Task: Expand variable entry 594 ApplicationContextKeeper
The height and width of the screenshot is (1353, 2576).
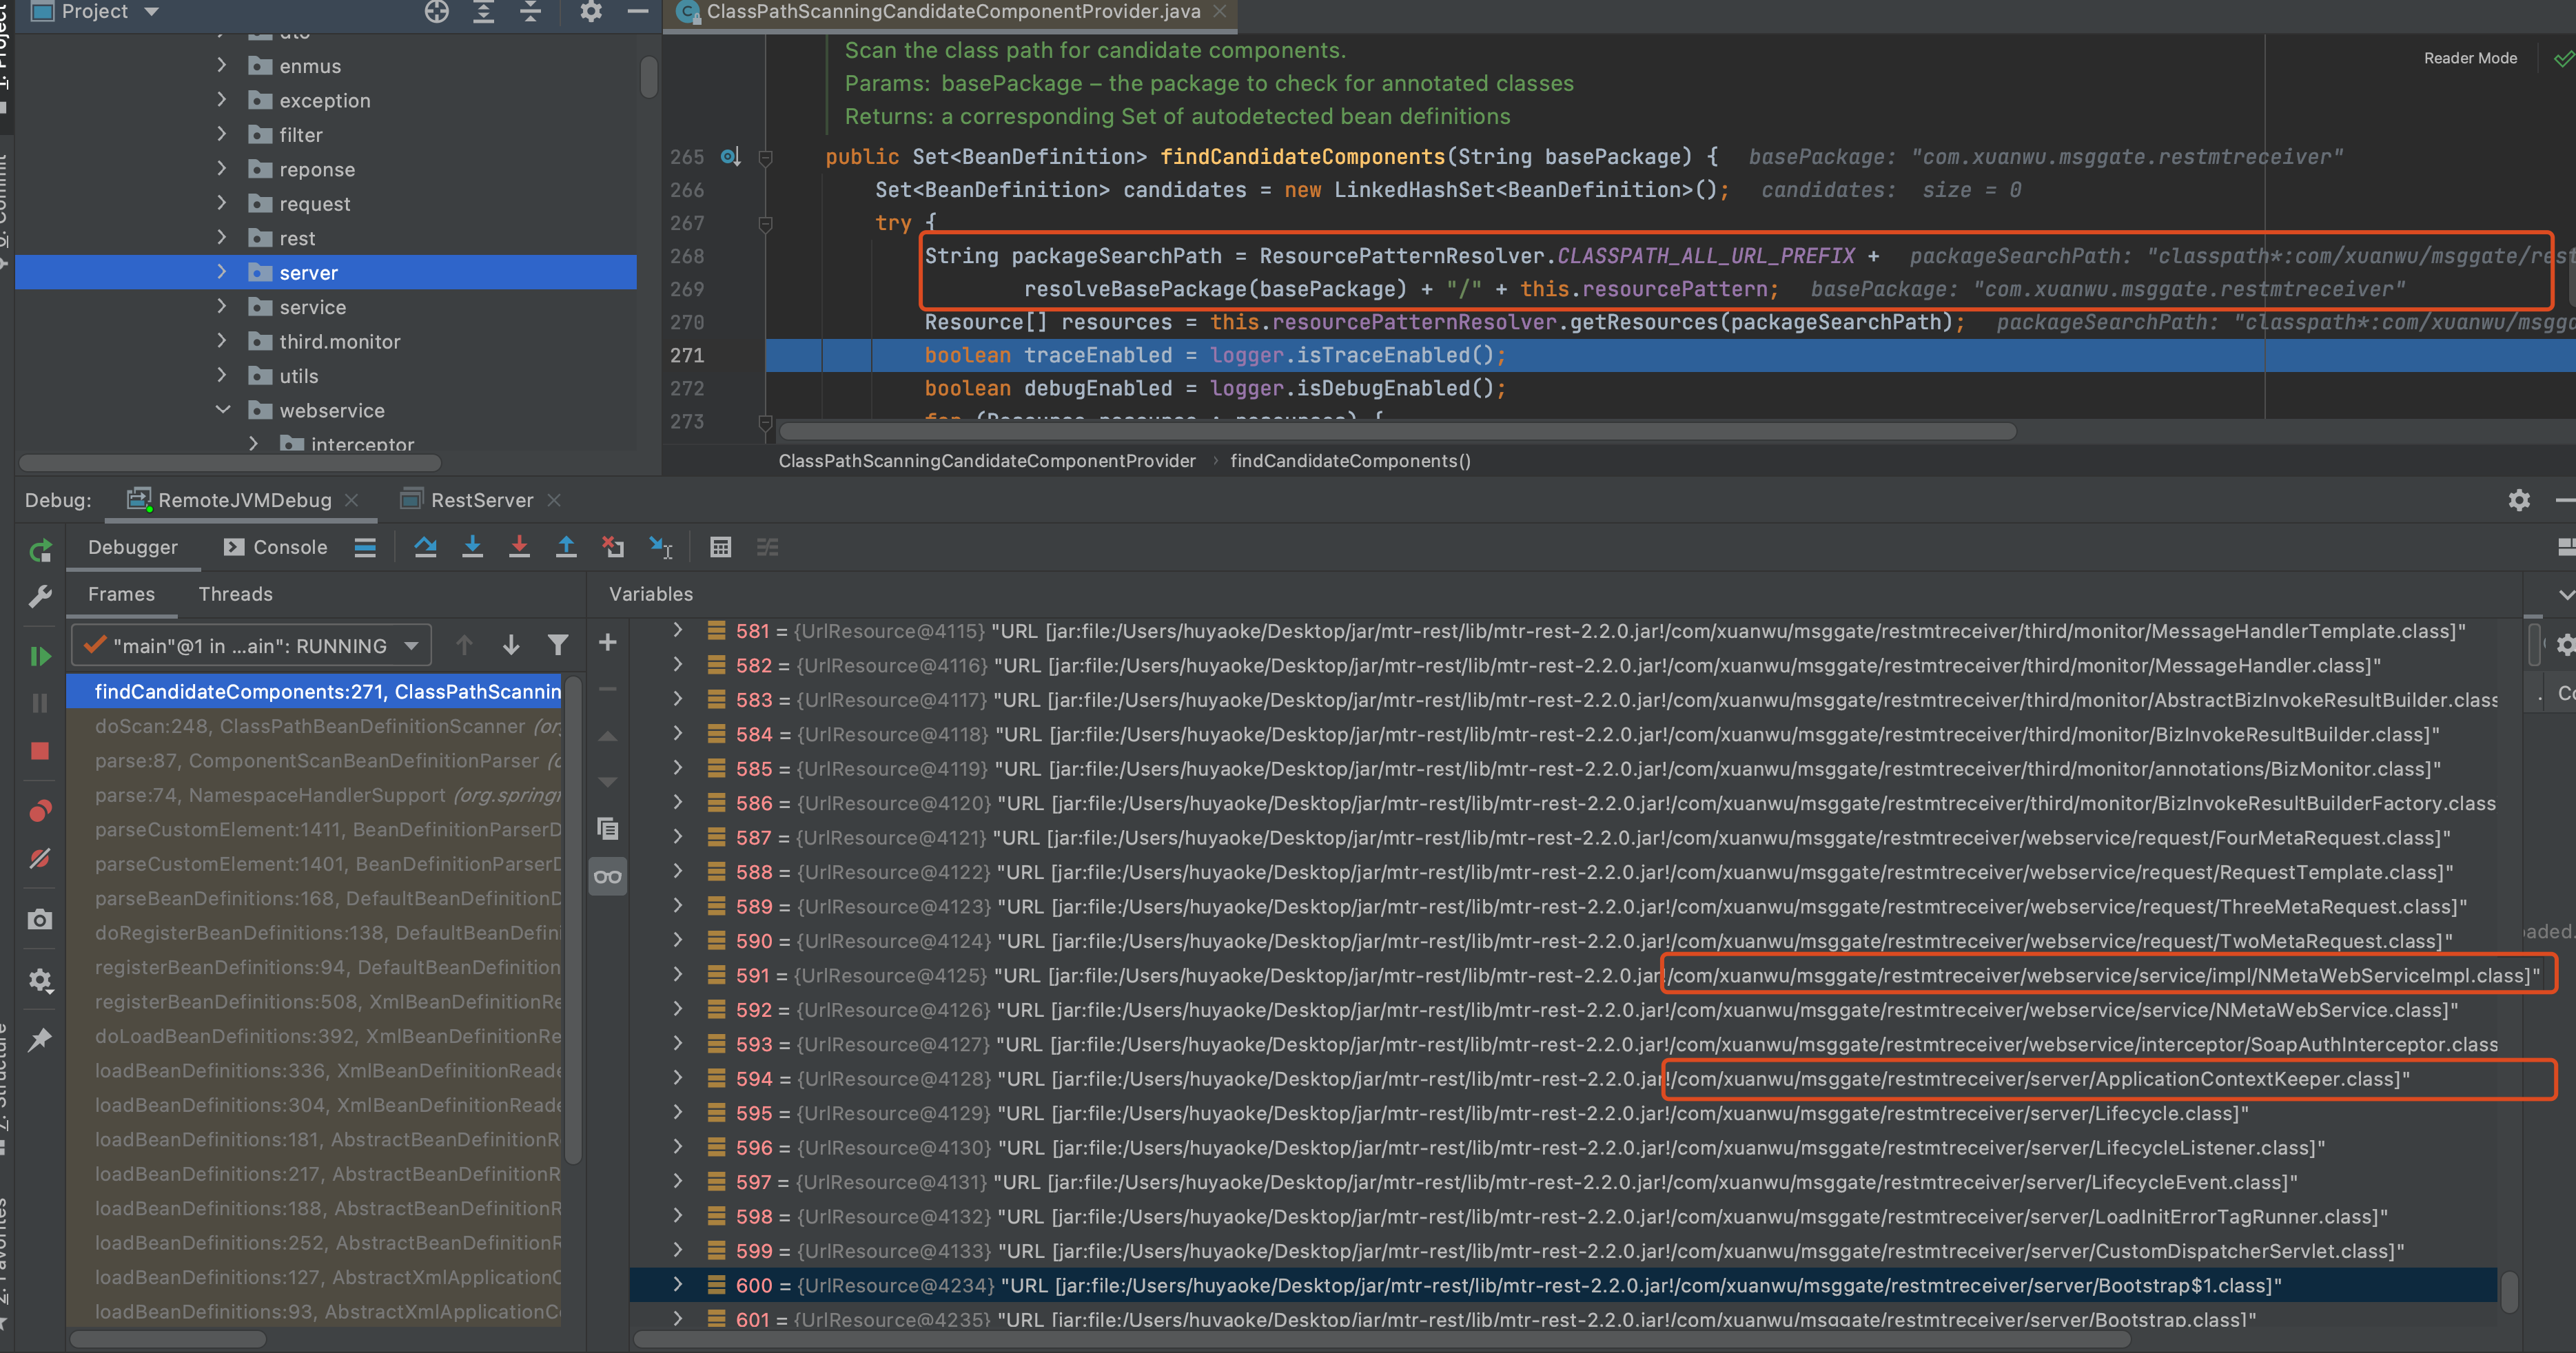Action: (678, 1079)
